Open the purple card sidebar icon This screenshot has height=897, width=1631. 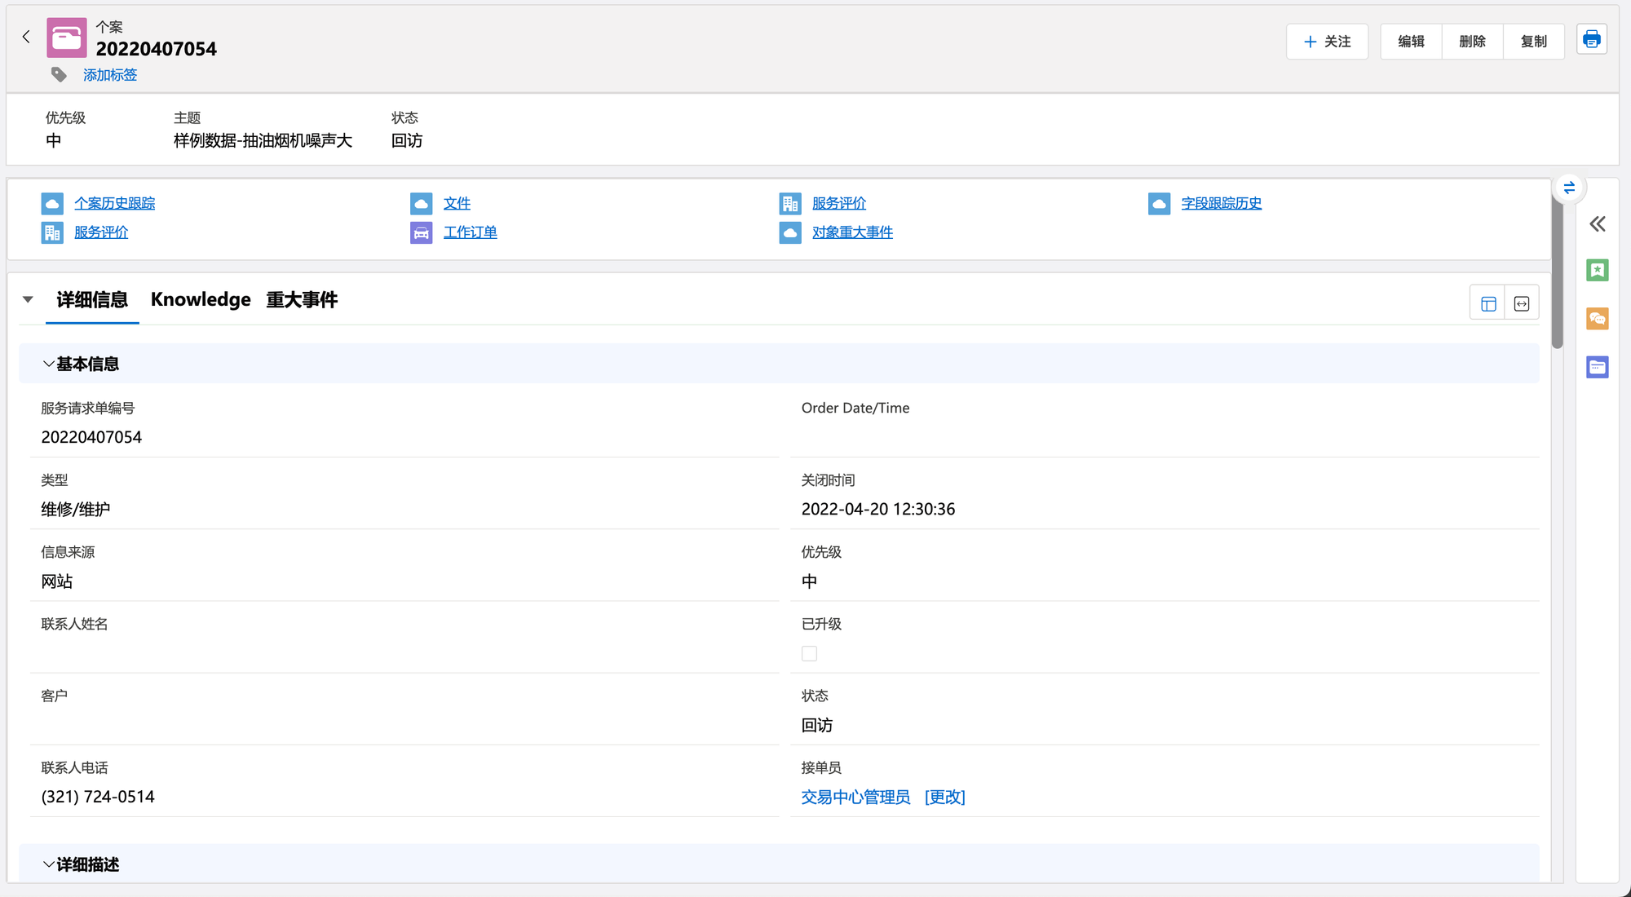(x=1597, y=367)
